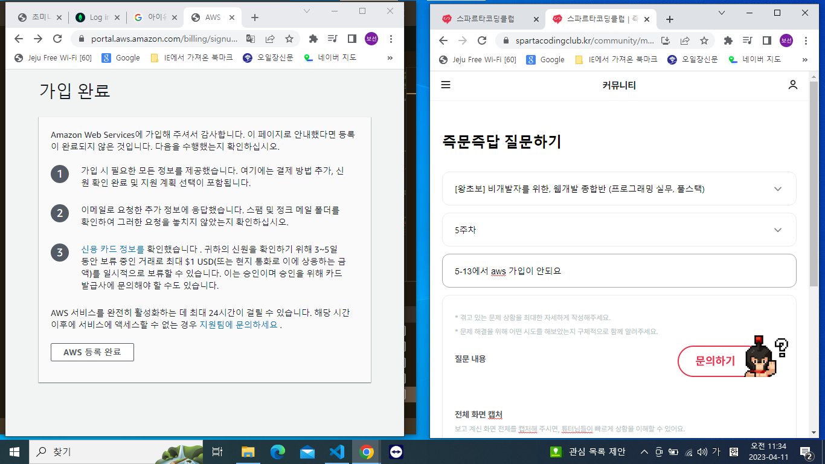Image resolution: width=825 pixels, height=464 pixels.
Task: Go back in the AWS browser window
Action: point(19,39)
